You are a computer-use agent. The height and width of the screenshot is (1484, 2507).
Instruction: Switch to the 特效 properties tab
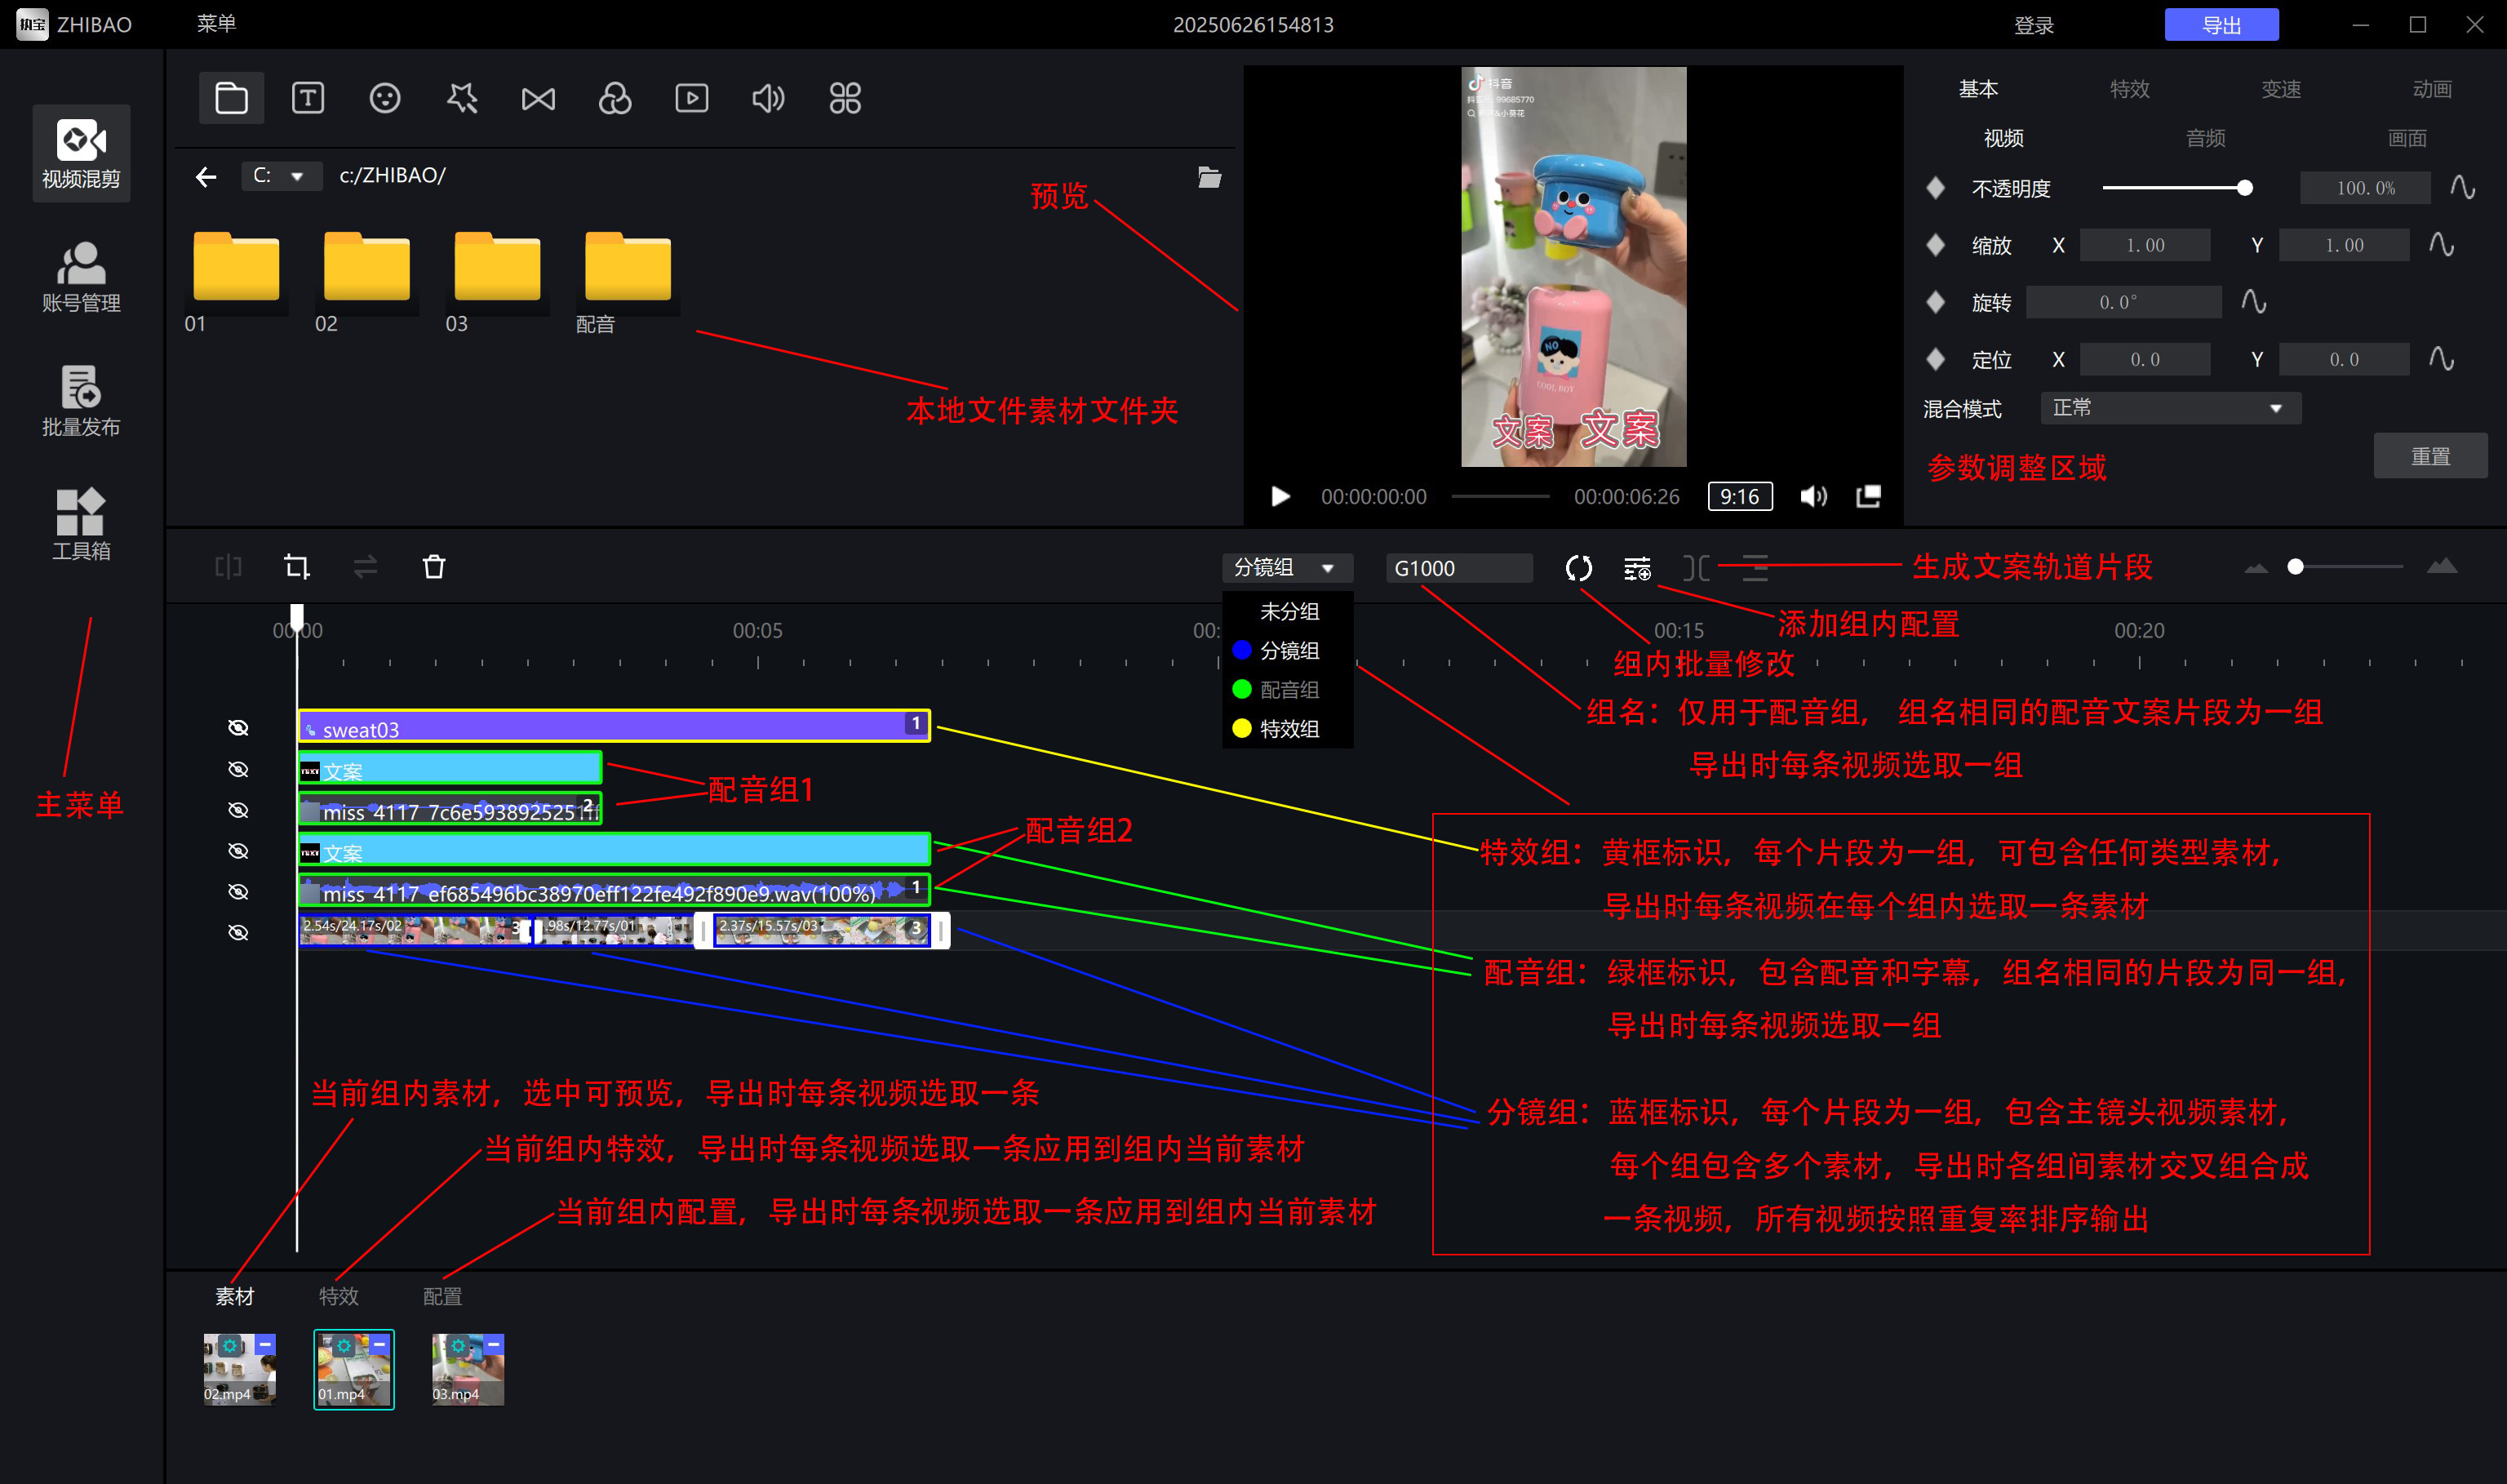(2129, 89)
